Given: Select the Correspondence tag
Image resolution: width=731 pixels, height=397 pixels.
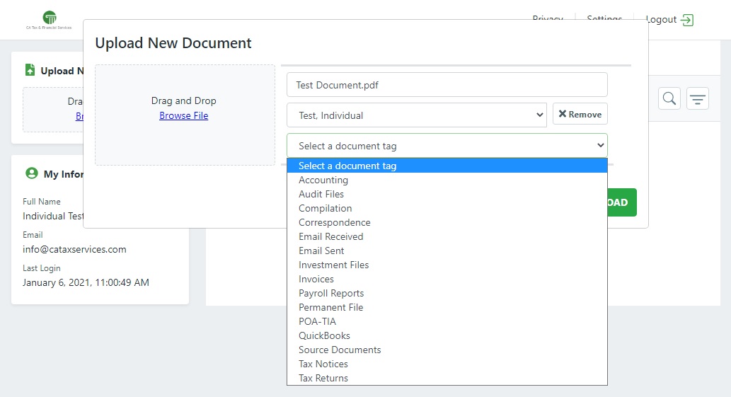Looking at the screenshot, I should click(x=447, y=222).
